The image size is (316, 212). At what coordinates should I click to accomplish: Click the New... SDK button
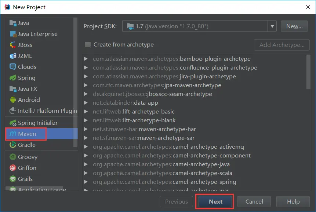(x=294, y=26)
